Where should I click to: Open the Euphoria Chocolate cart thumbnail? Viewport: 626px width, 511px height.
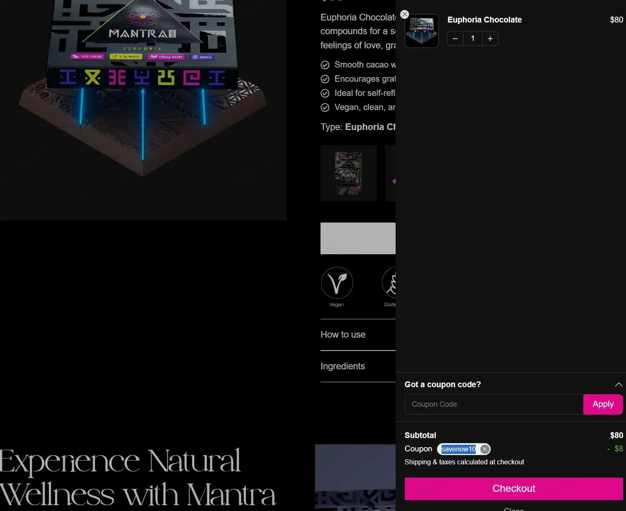[x=422, y=31]
